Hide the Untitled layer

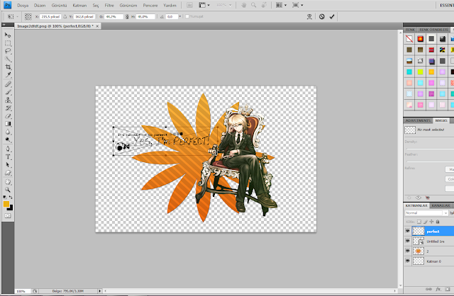coord(408,241)
